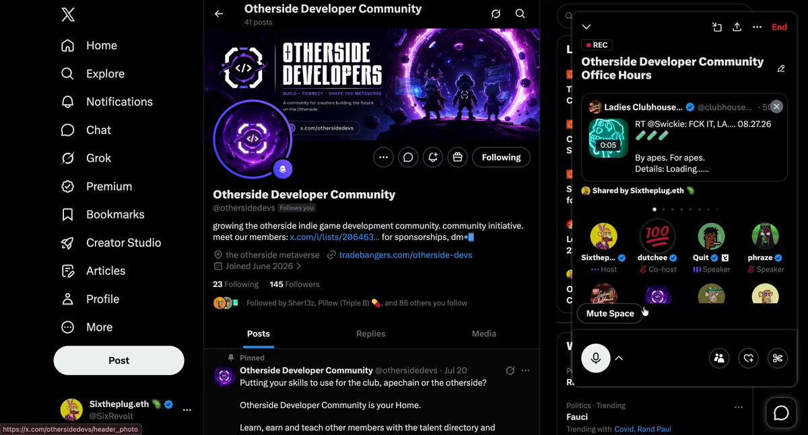Click the Bookmarks icon in the sidebar
Image resolution: width=808 pixels, height=435 pixels.
pyautogui.click(x=67, y=214)
